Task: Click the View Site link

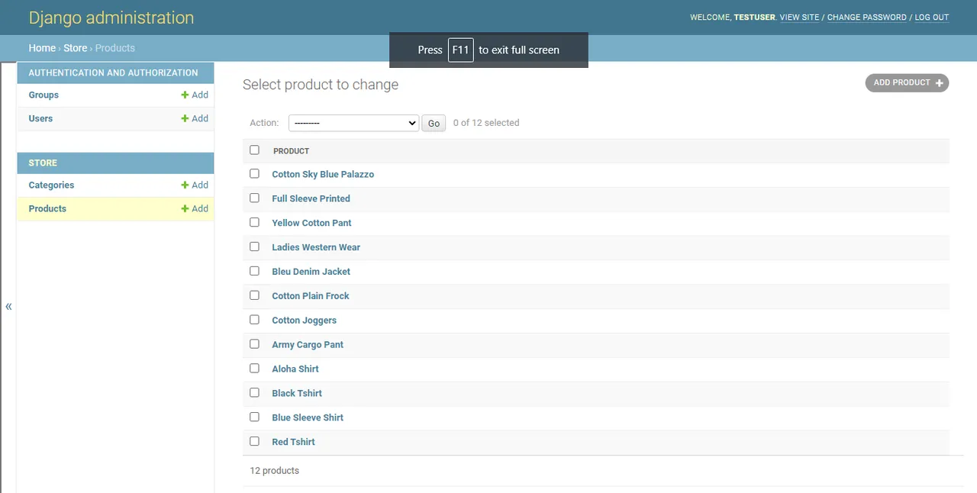Action: 799,18
